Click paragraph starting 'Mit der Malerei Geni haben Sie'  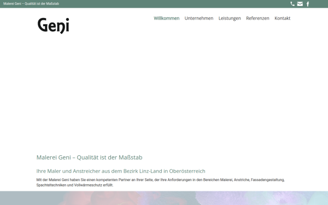click(x=160, y=183)
